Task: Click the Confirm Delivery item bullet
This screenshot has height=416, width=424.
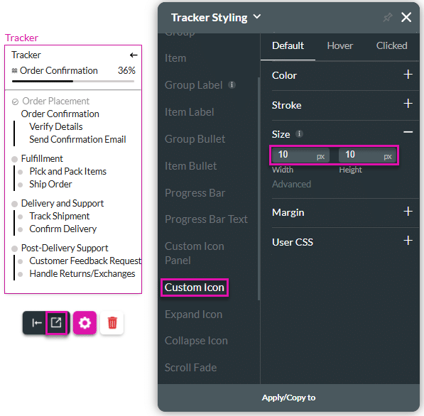Action: 21,230
